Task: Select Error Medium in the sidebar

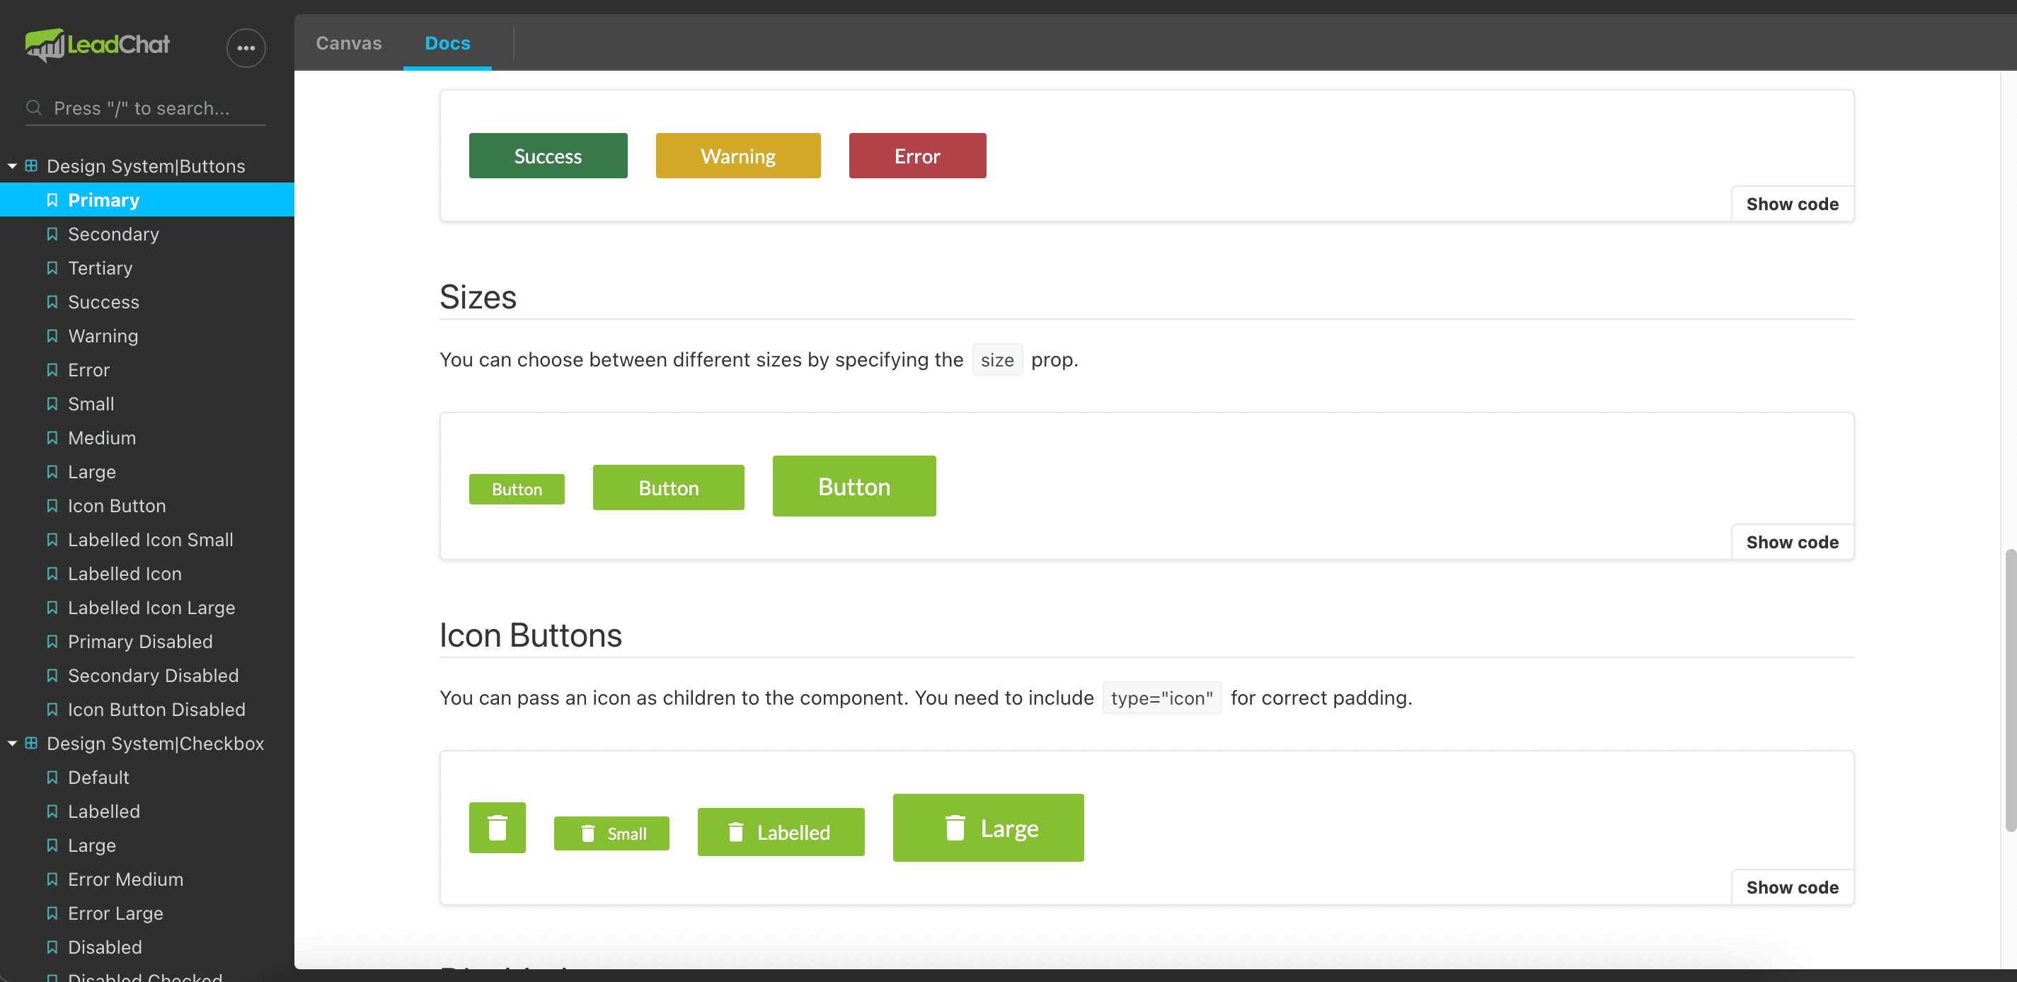Action: (x=125, y=878)
